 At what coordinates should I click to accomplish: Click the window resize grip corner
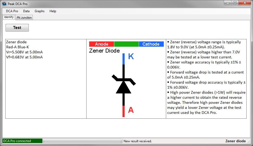click(x=249, y=141)
